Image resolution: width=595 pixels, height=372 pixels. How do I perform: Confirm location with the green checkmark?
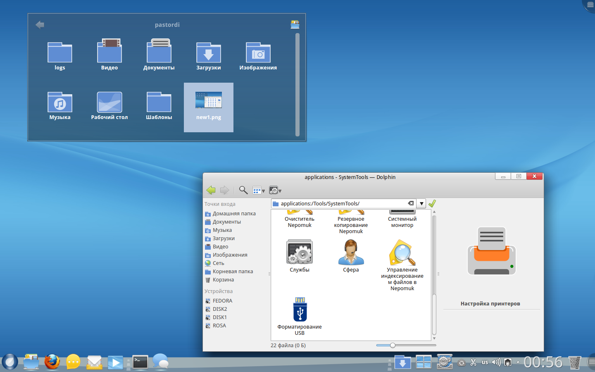(x=432, y=203)
